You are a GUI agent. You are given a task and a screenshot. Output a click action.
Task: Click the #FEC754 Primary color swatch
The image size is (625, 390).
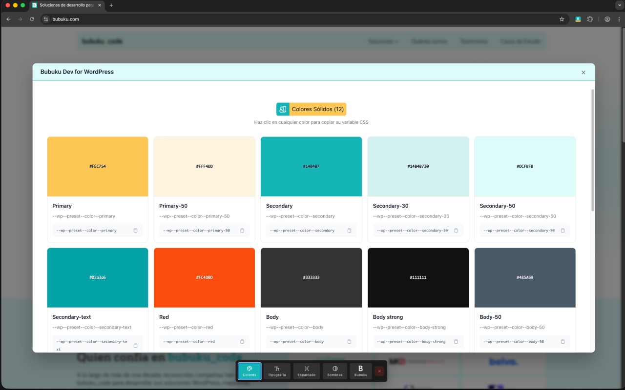98,167
